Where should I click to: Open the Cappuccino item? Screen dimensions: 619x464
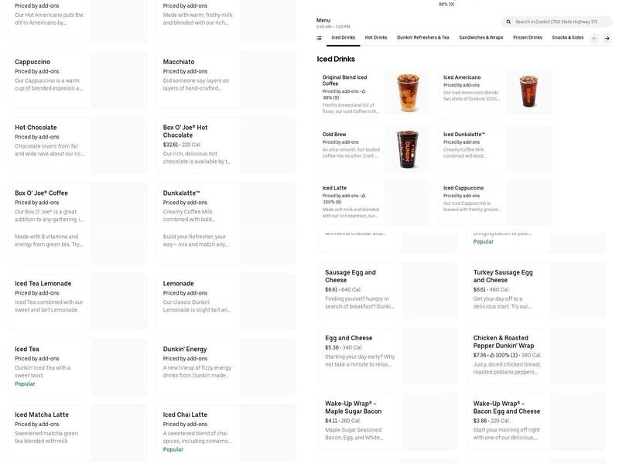78,80
